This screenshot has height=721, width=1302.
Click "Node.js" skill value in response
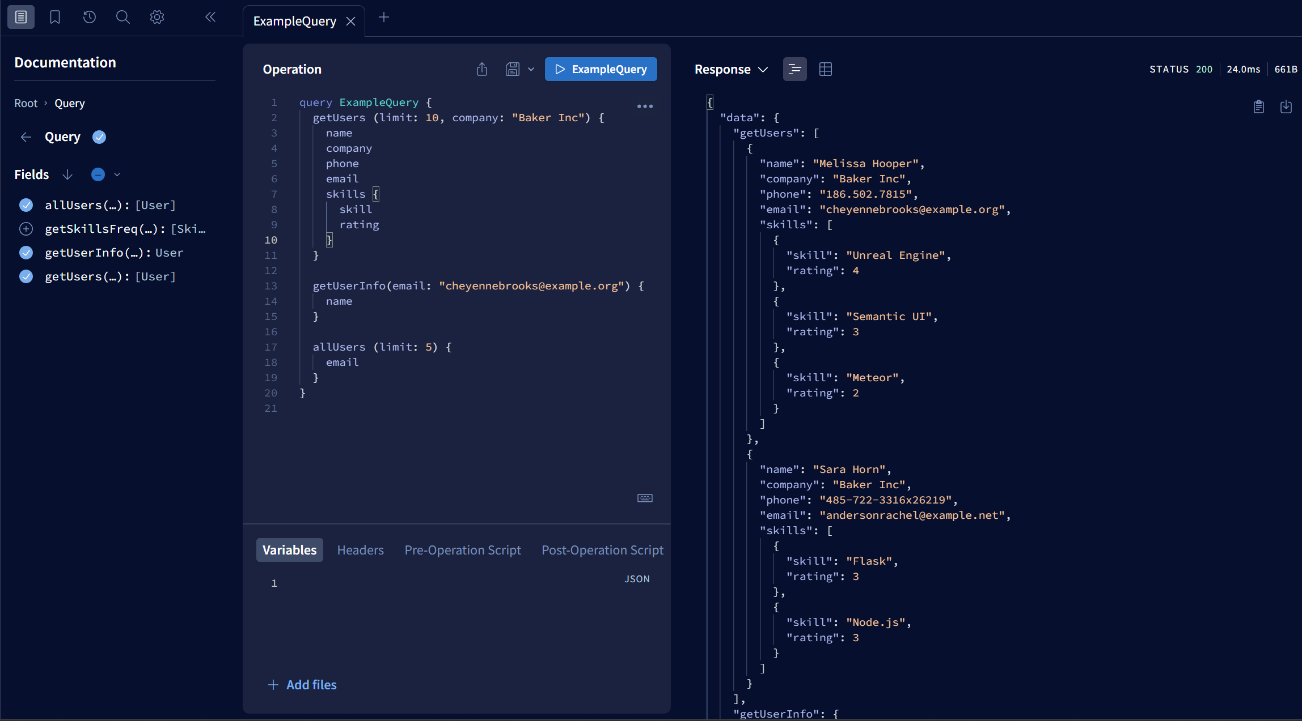(x=876, y=622)
